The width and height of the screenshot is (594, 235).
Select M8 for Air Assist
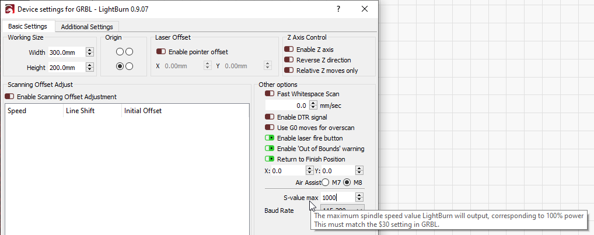(347, 183)
